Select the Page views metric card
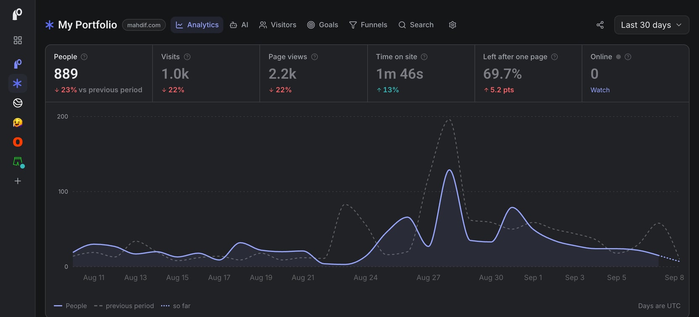This screenshot has width=699, height=317. [313, 73]
